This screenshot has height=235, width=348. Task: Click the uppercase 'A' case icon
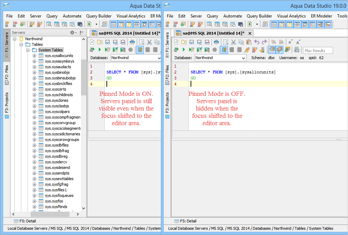click(x=298, y=42)
